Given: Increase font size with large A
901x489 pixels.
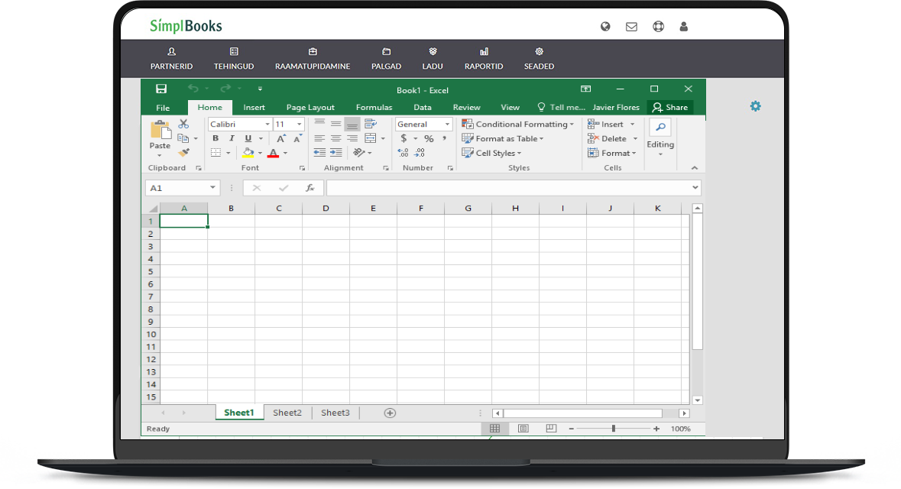Looking at the screenshot, I should (x=281, y=138).
